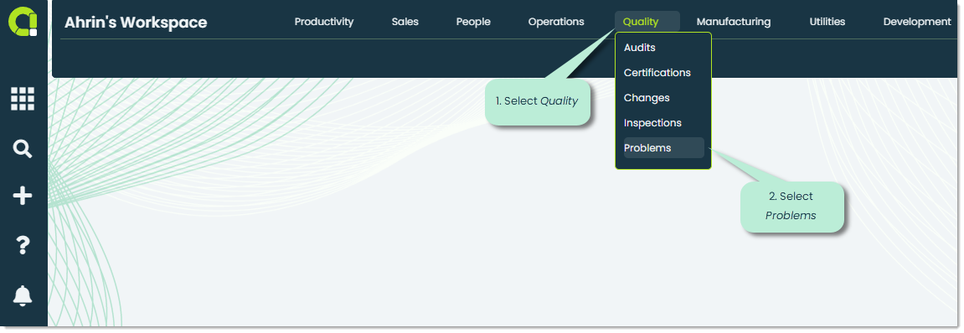
Task: Collapse the Quality menu
Action: 641,22
